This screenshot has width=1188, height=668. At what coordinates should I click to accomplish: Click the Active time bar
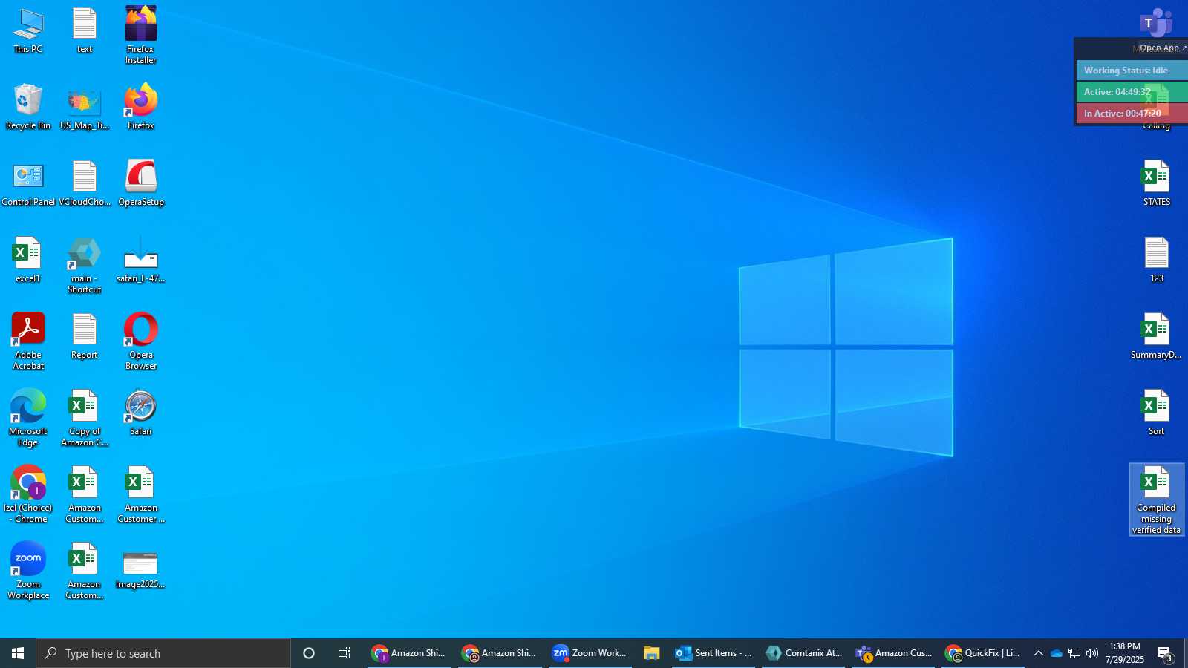(1132, 92)
